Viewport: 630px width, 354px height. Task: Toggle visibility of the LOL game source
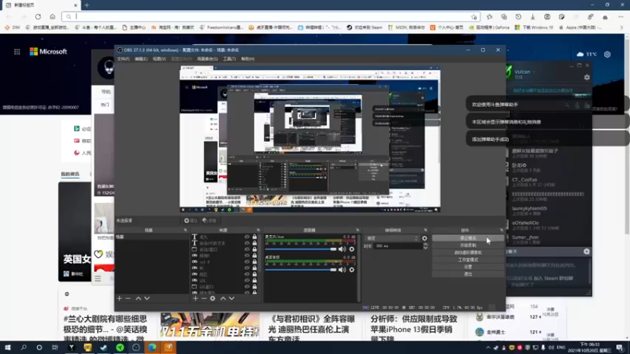pos(246,280)
